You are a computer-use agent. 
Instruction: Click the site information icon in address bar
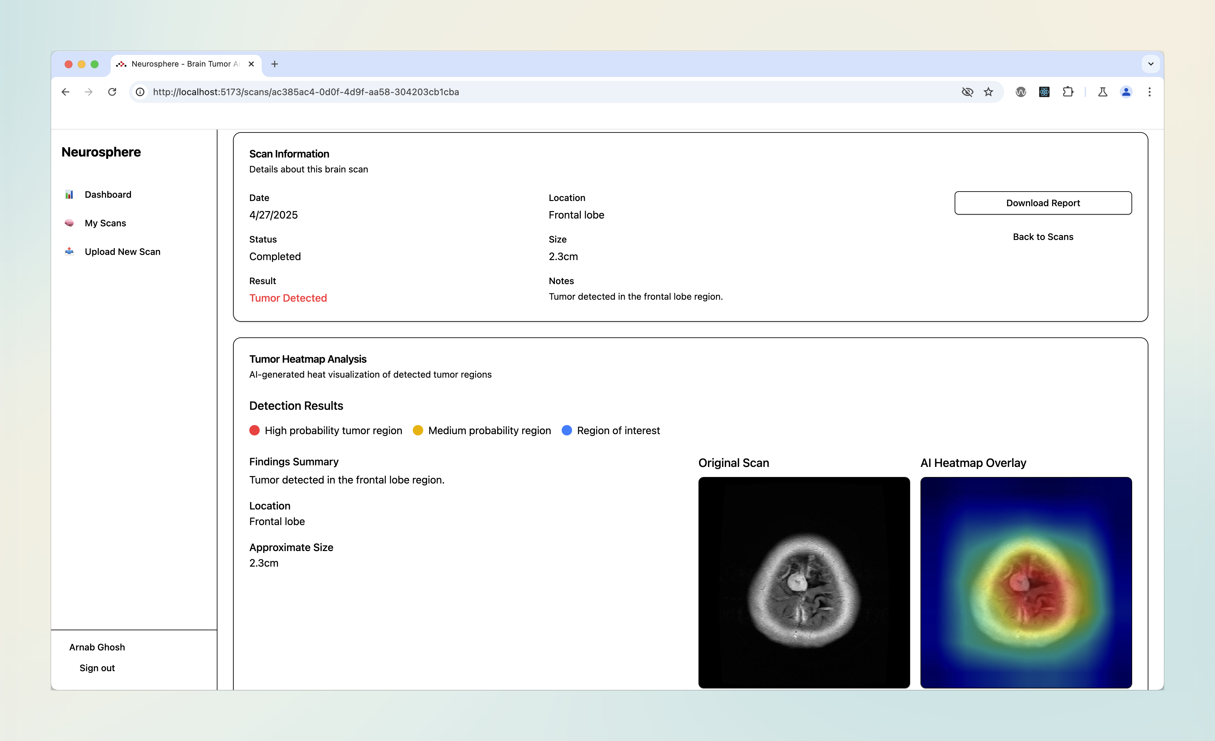[140, 92]
